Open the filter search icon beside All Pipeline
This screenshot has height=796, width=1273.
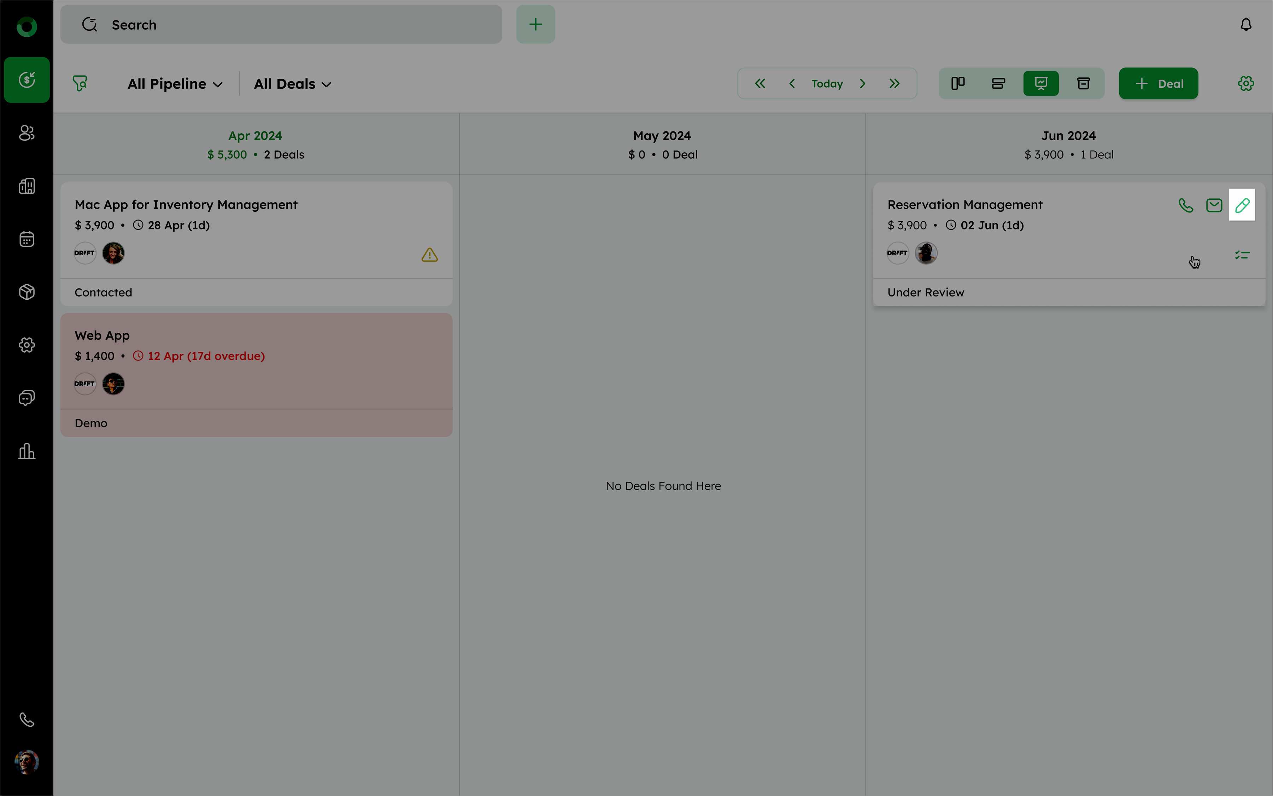tap(80, 84)
